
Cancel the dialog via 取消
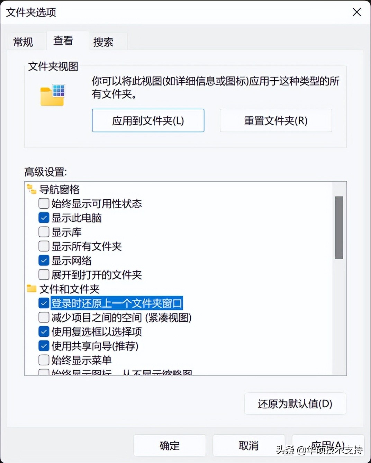248,445
